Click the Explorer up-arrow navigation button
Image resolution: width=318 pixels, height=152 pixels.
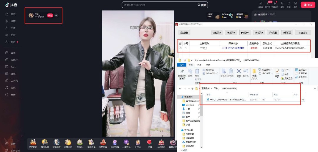(192, 88)
